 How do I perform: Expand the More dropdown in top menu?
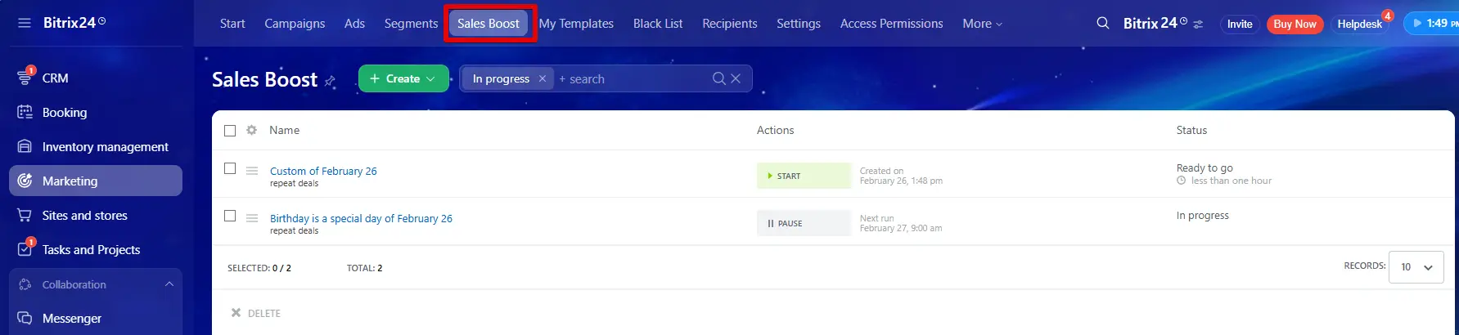tap(982, 24)
